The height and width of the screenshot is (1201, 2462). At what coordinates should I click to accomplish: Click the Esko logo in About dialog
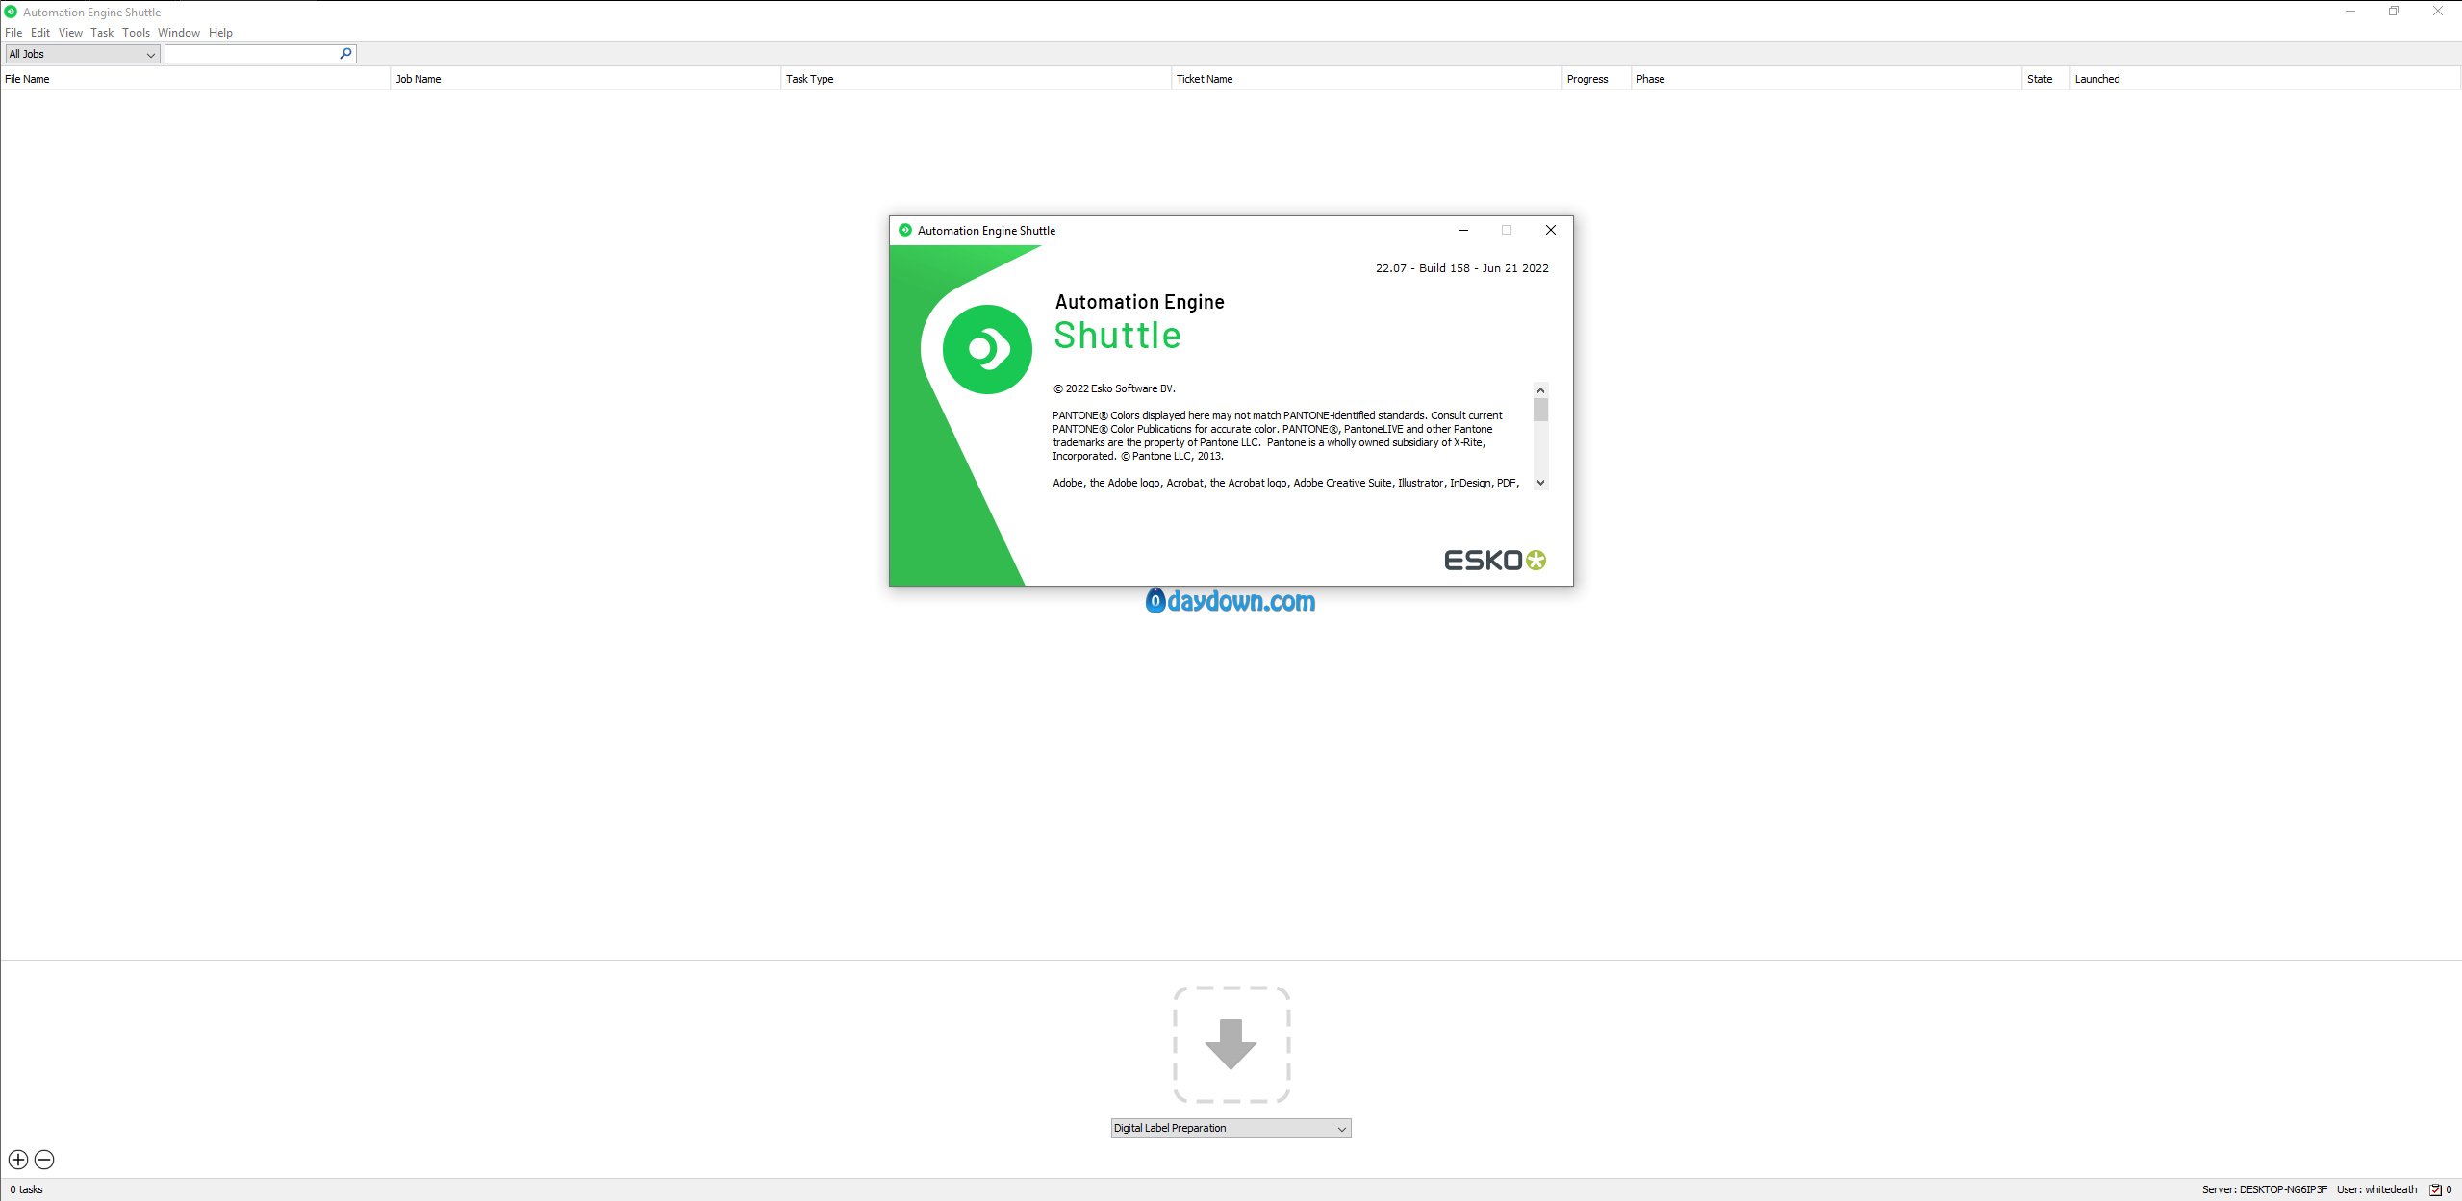pyautogui.click(x=1495, y=561)
